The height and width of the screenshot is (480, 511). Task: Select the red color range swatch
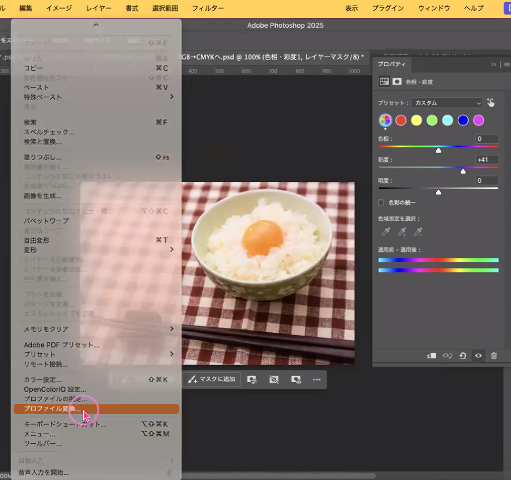pyautogui.click(x=401, y=120)
